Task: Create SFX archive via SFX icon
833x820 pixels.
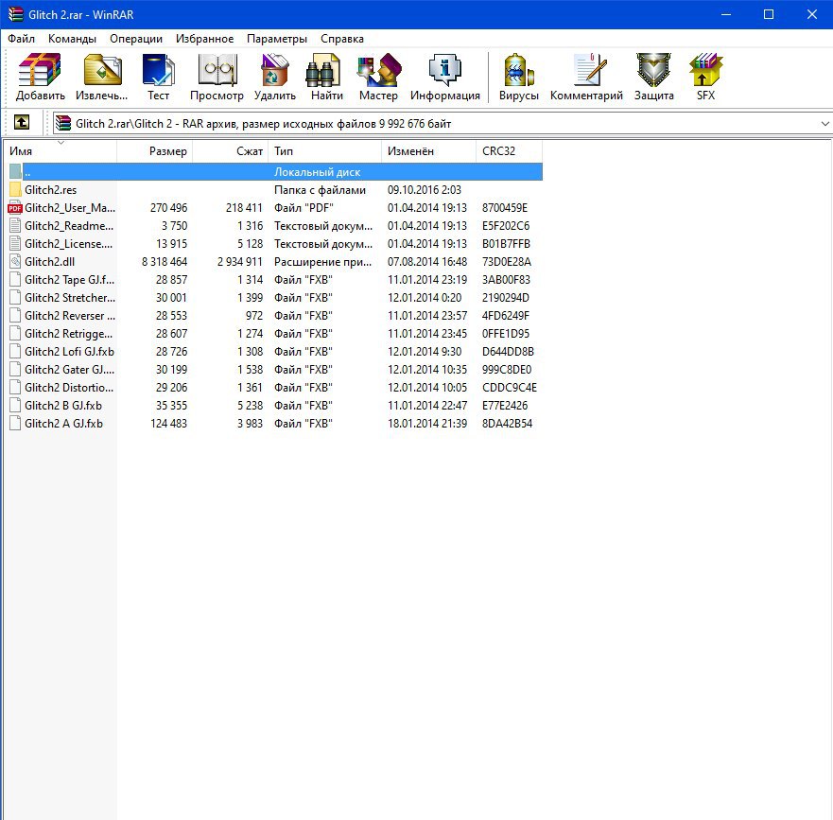Action: (x=705, y=77)
